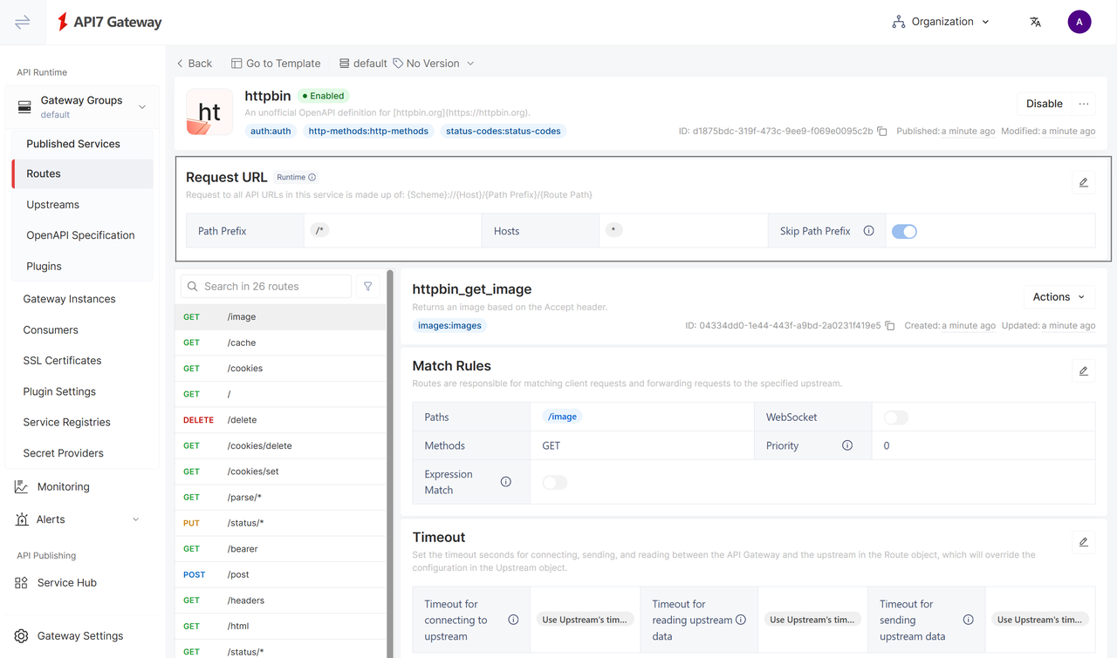Screen dimensions: 1117x658
Task: Show Skip Path Prefix info icon
Action: (869, 231)
